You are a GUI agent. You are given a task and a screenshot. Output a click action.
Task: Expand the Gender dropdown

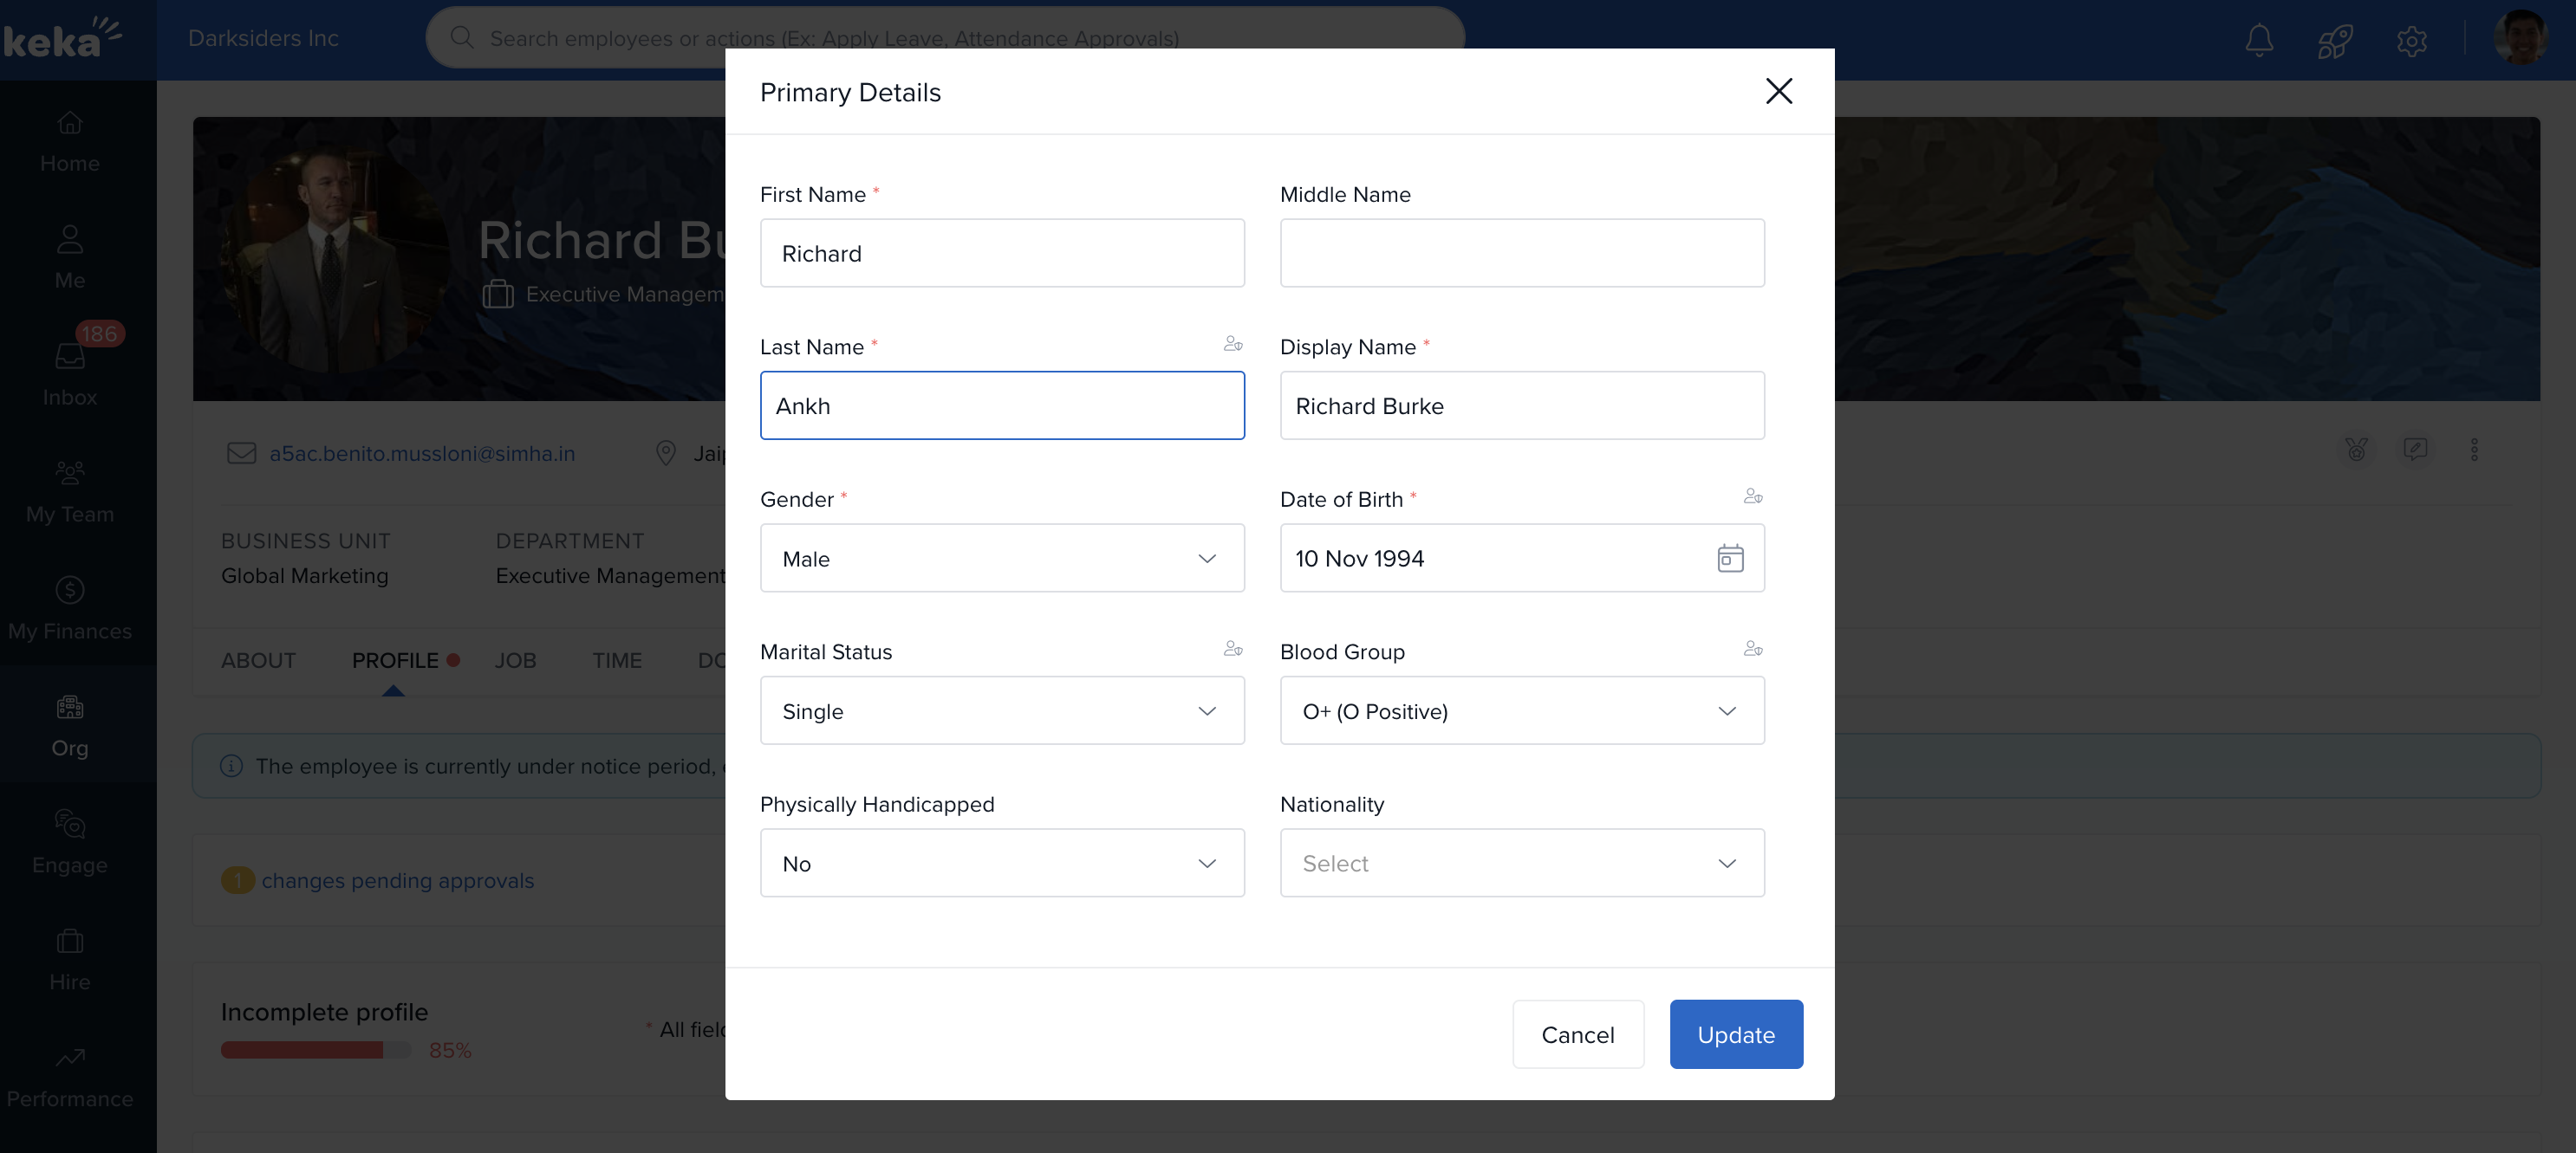1002,559
